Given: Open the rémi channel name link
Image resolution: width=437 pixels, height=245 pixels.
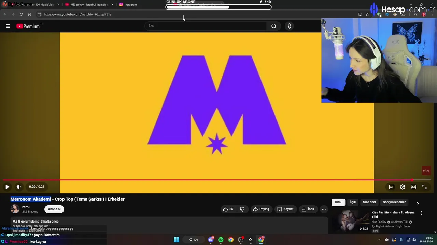Looking at the screenshot, I should click(x=26, y=207).
